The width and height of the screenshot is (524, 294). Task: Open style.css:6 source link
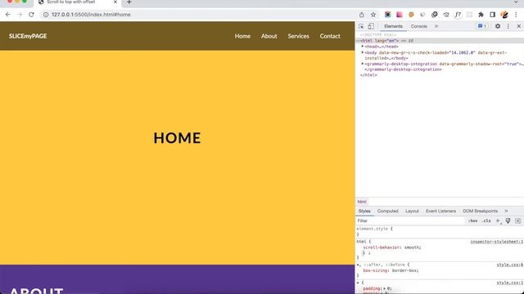(x=509, y=265)
